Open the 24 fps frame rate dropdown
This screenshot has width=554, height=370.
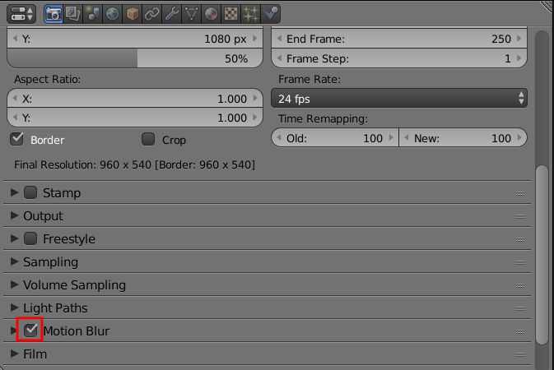coord(399,99)
